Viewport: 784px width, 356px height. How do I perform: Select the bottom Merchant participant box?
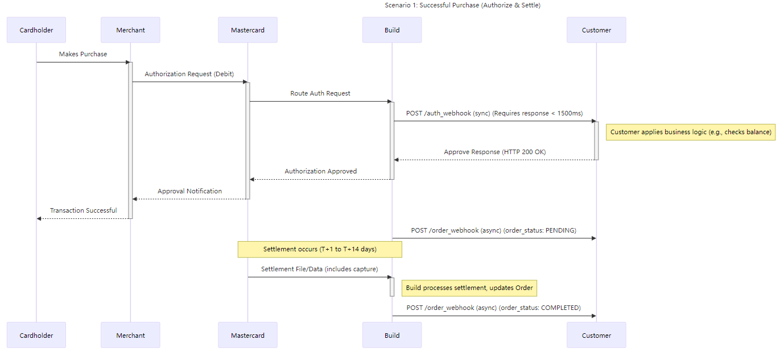(x=130, y=336)
